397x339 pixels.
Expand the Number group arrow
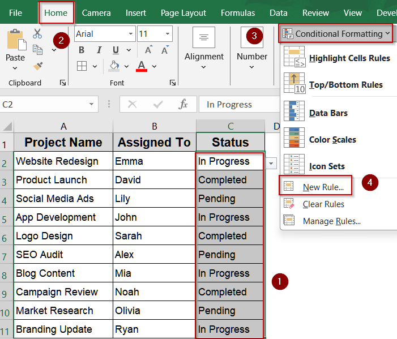(x=251, y=67)
